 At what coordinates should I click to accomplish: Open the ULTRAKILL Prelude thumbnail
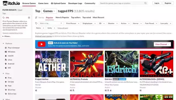pos(87,64)
